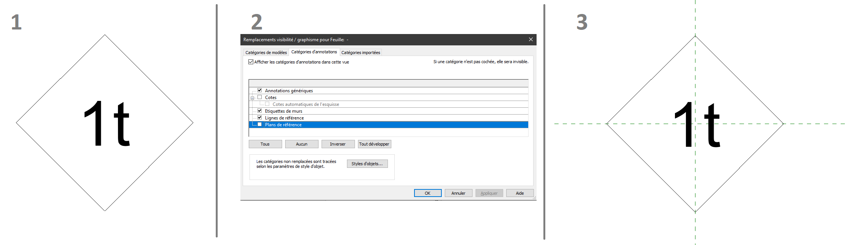Viewport: 857px width, 245px height.
Task: Enable the Cotes category checkbox
Action: [260, 97]
